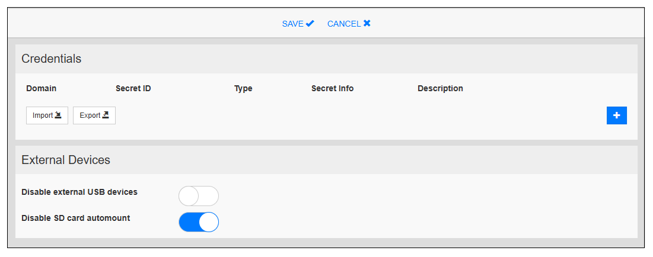Click the SAVE checkmark icon
The width and height of the screenshot is (653, 257).
coord(310,24)
